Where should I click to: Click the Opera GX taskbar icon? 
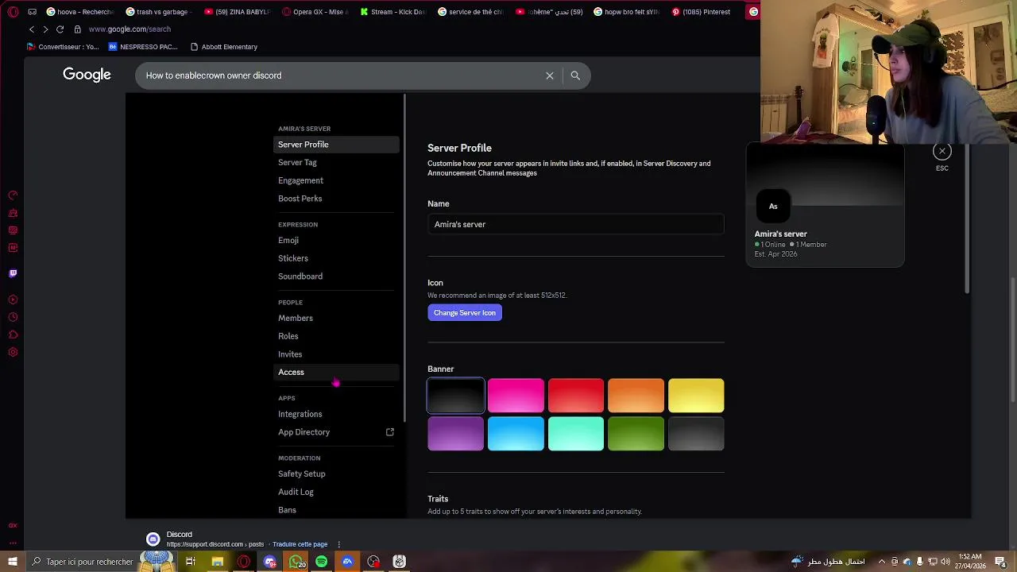[243, 562]
